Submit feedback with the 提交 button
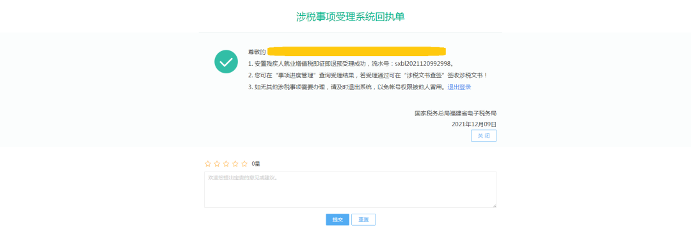691x236 pixels. 338,220
